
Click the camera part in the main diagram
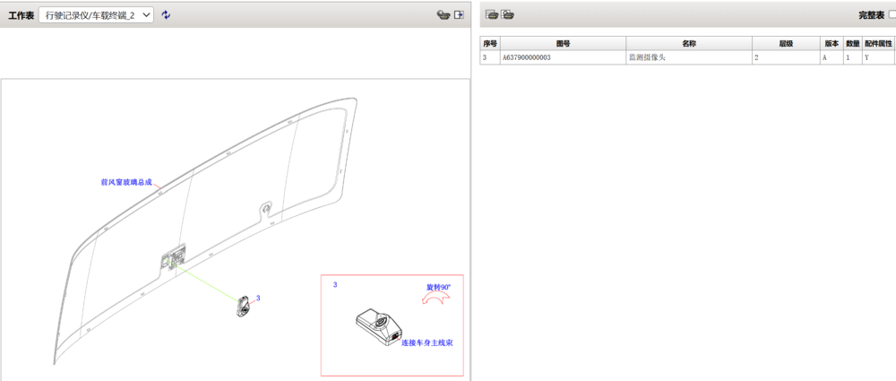tap(244, 306)
